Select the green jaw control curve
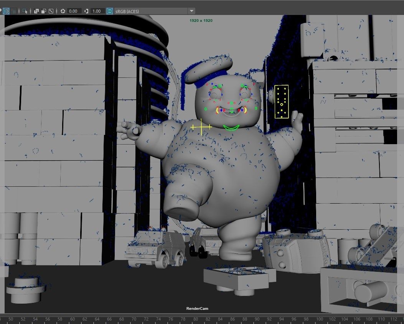404x324 pixels. [x=231, y=128]
